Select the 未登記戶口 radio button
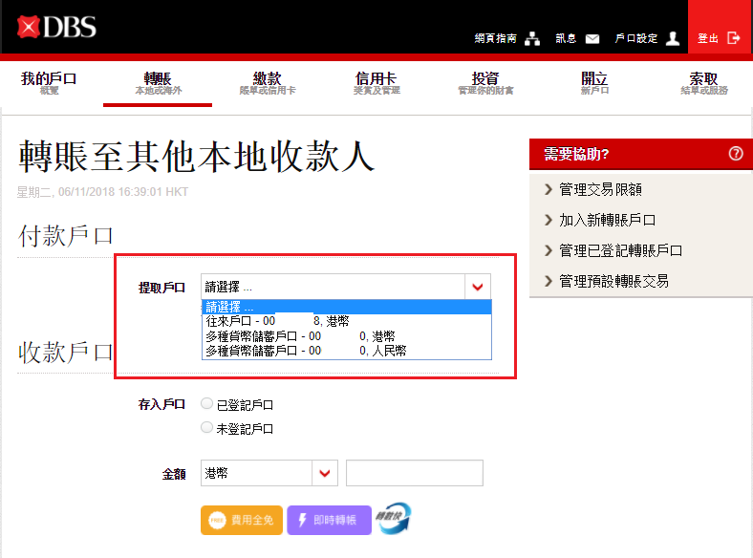 click(x=207, y=428)
